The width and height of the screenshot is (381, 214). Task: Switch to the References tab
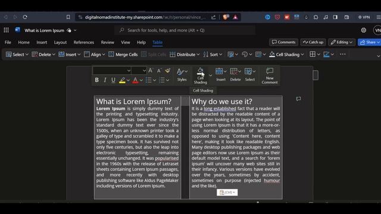[x=84, y=42]
